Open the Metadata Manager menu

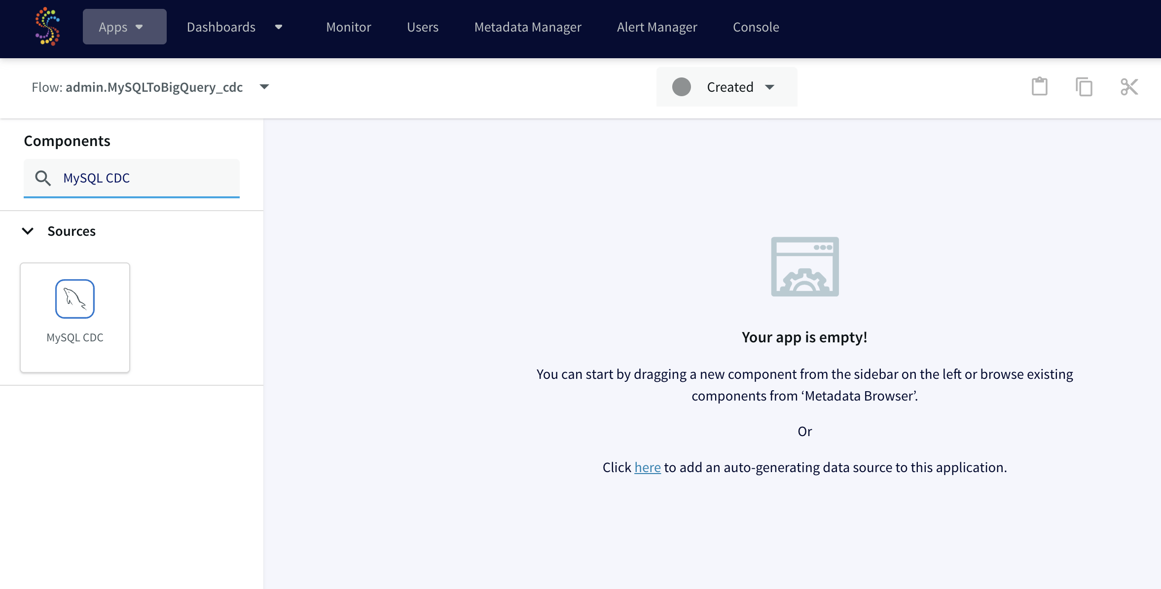pyautogui.click(x=527, y=27)
